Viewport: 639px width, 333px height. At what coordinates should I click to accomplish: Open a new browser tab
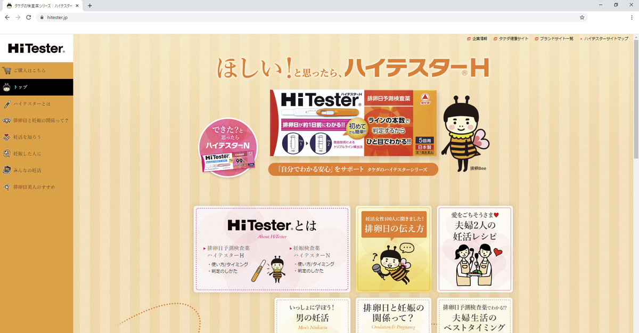point(89,5)
